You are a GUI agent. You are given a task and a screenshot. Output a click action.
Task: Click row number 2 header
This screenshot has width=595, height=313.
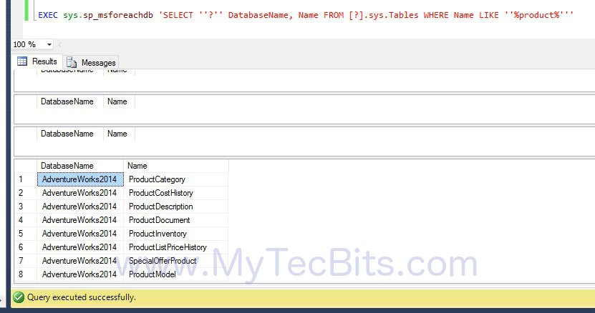26,193
